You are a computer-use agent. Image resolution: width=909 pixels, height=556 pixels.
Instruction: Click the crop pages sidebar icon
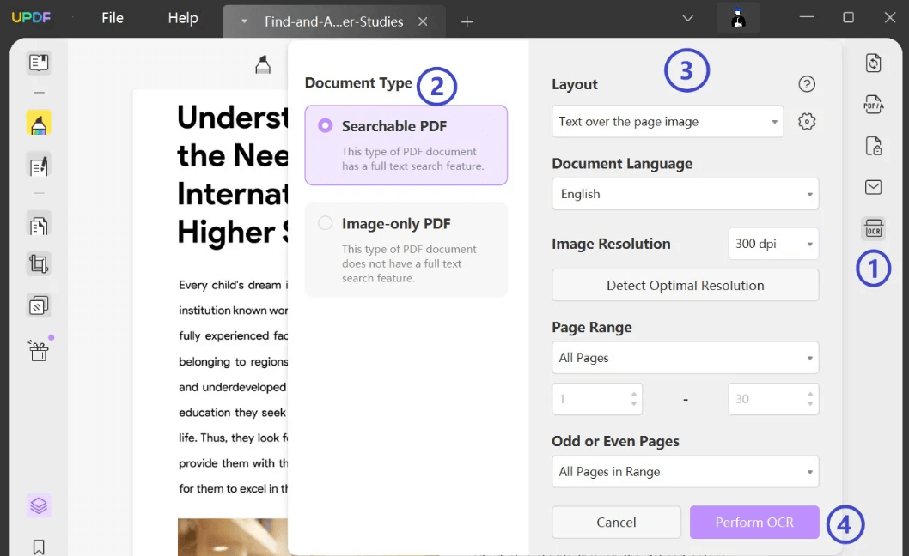[39, 263]
